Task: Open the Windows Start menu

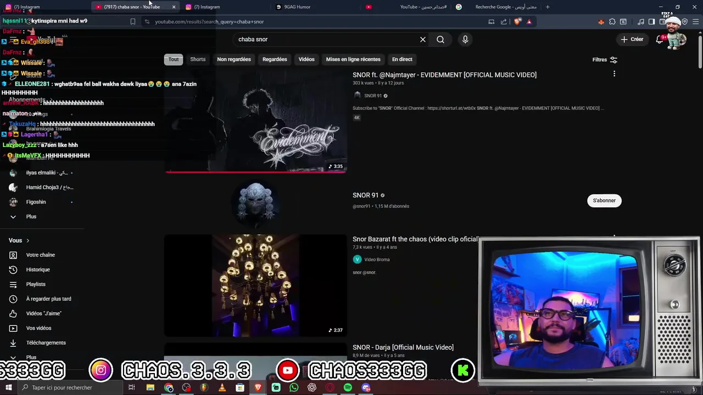Action: 8,387
